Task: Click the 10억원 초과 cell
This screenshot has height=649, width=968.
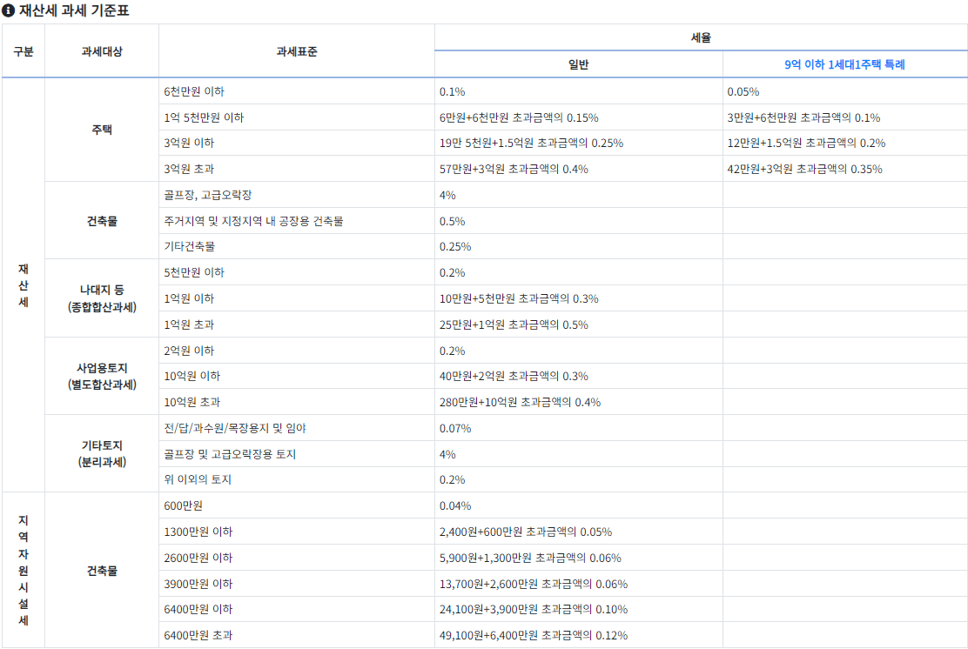Action: [296, 402]
